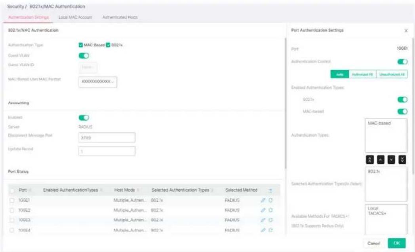
Task: Click the move-up single arrow button
Action: pos(381,159)
